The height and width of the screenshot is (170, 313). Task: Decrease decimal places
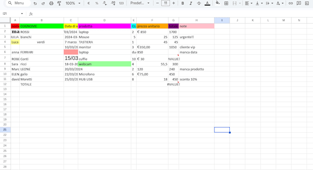click(x=105, y=3)
